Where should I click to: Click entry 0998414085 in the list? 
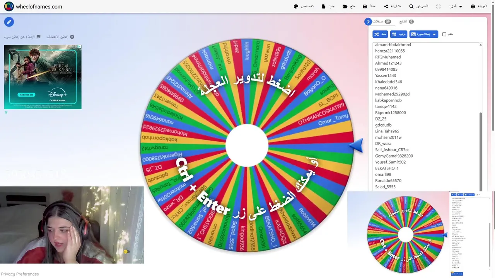386,69
